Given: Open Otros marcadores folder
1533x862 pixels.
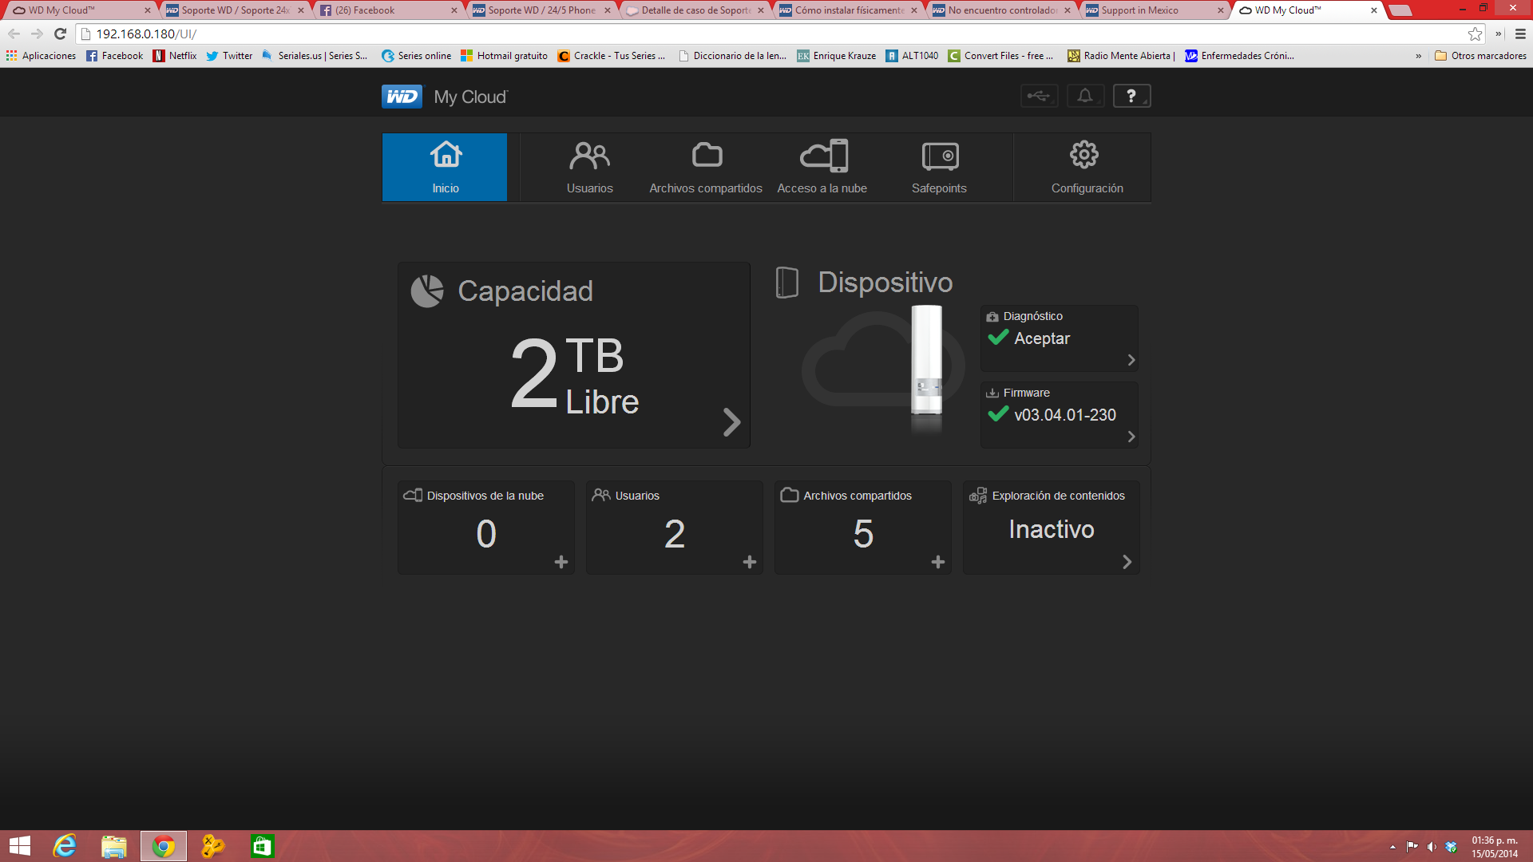Looking at the screenshot, I should coord(1481,56).
